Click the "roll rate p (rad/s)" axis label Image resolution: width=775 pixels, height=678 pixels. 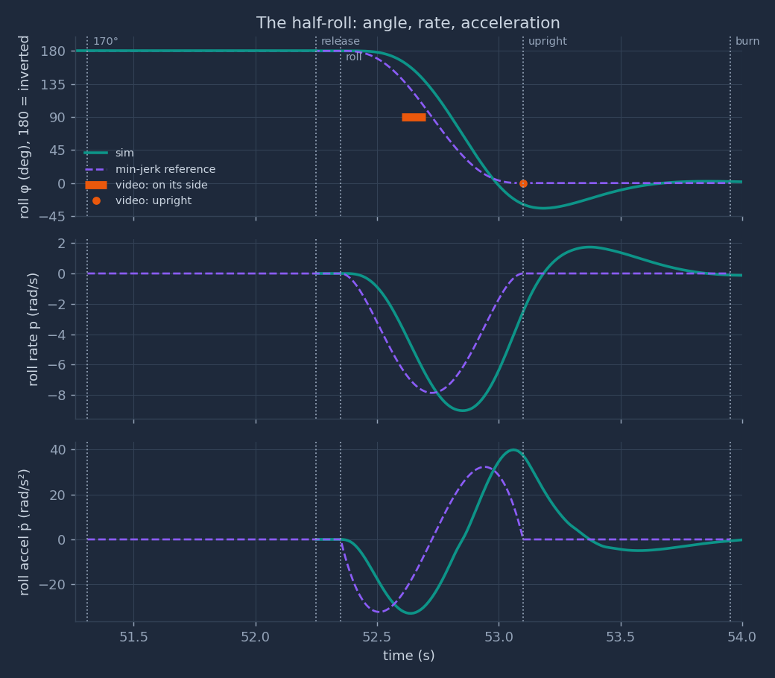click(x=33, y=329)
